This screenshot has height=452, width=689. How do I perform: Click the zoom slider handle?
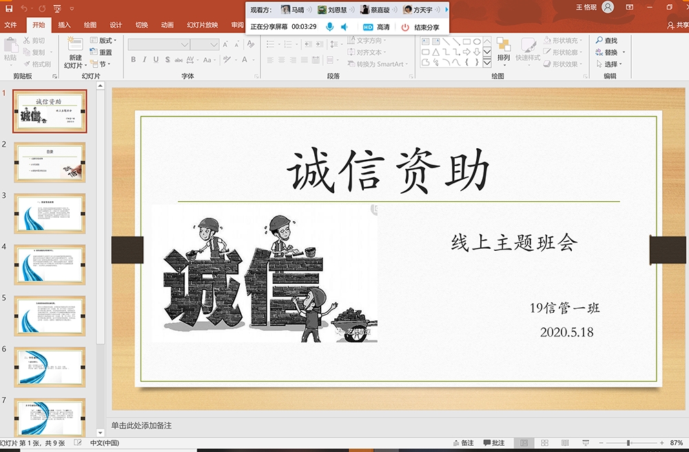coord(628,442)
